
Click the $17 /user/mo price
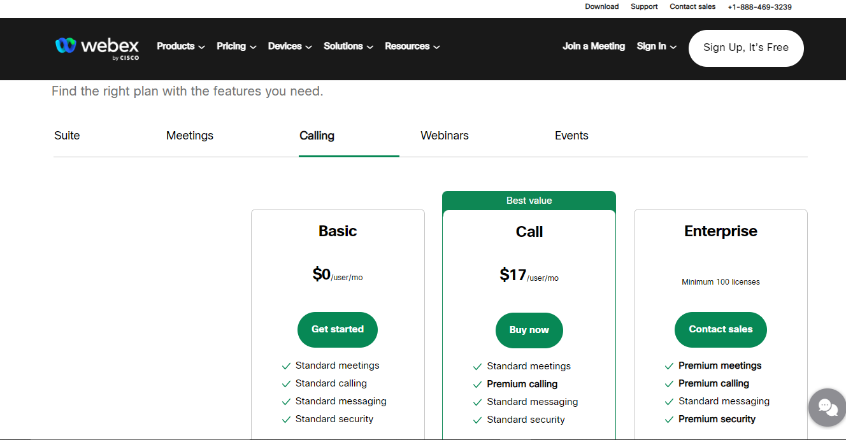click(529, 275)
